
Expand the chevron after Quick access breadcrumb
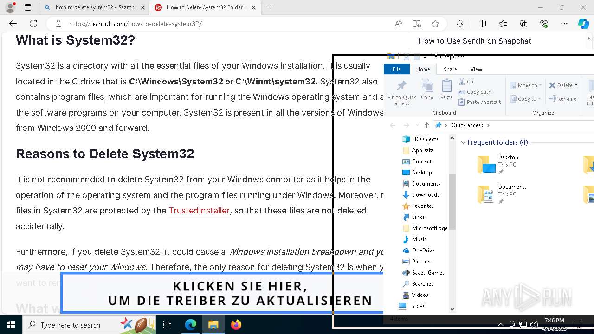pos(488,125)
